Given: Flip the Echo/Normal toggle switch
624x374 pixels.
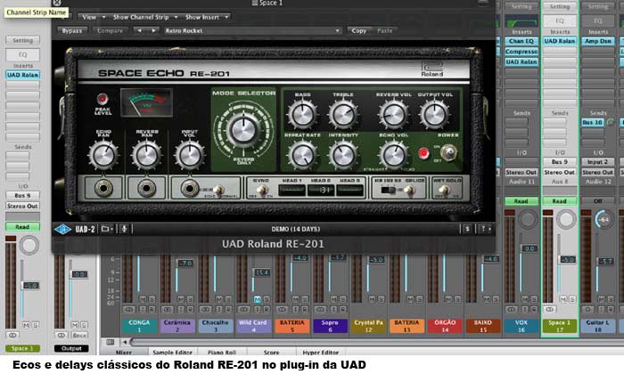Looking at the screenshot, I should 218,191.
